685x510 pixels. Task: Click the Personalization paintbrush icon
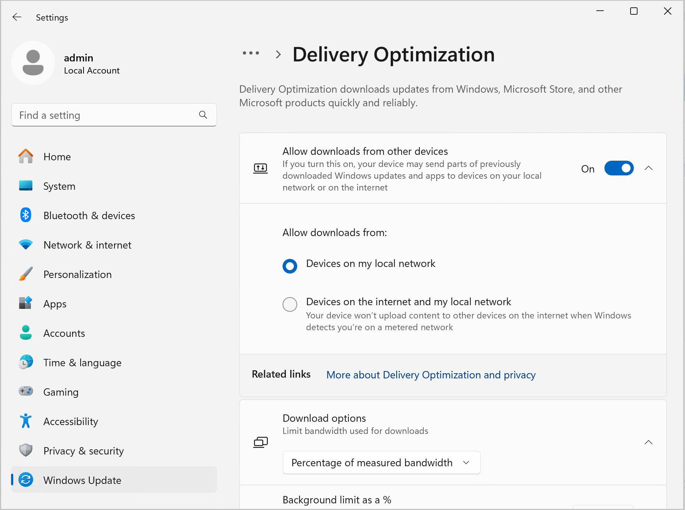(x=26, y=274)
